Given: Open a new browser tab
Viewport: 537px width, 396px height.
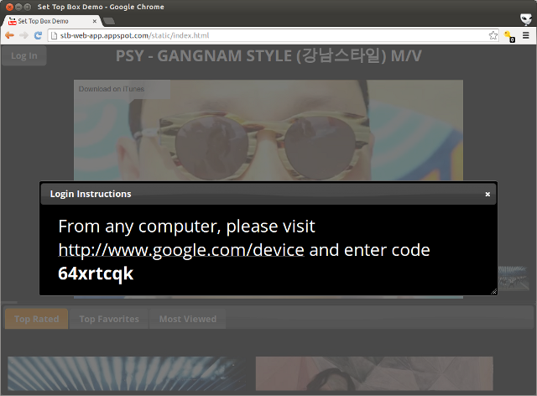Looking at the screenshot, I should (x=109, y=21).
